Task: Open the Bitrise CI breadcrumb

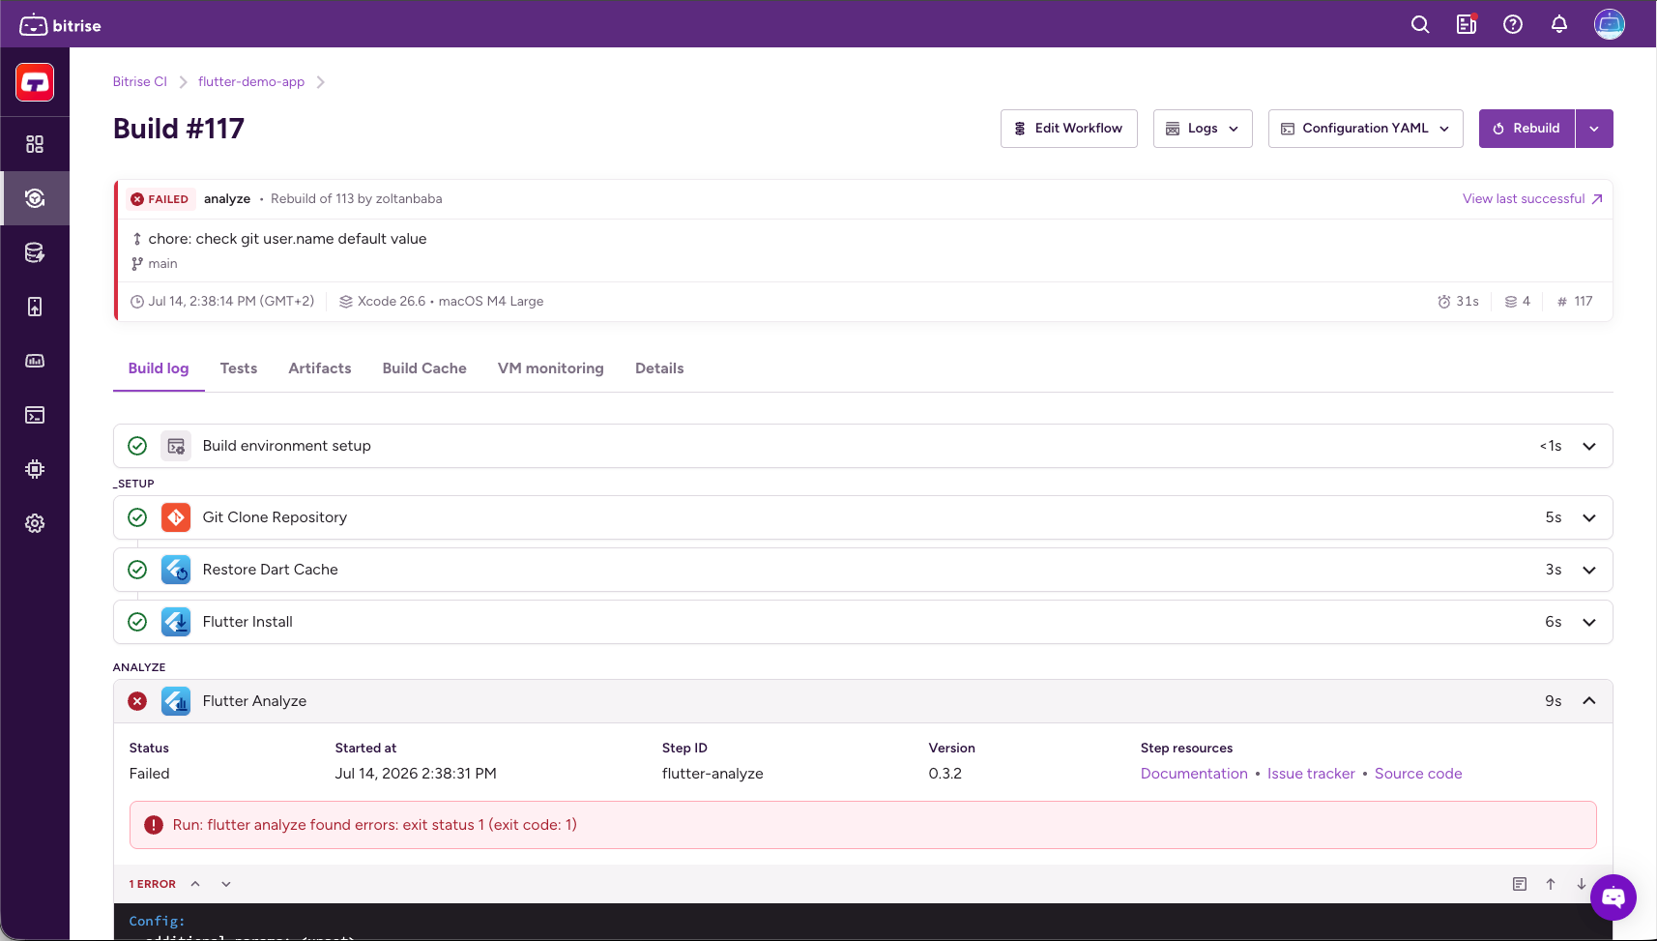Action: 140,82
